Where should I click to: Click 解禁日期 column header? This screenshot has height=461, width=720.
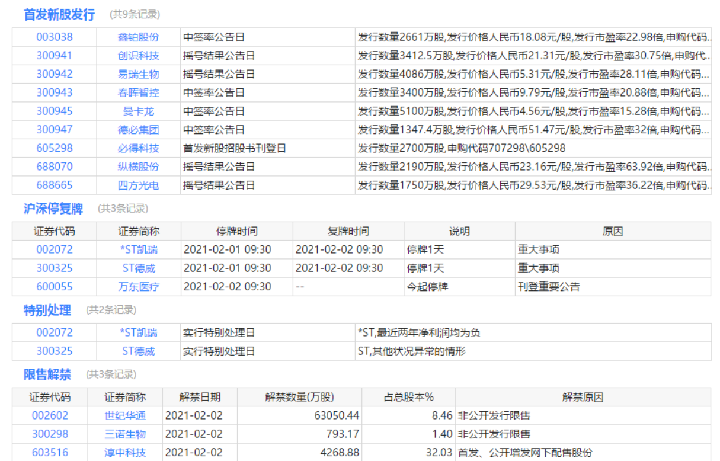pos(200,397)
